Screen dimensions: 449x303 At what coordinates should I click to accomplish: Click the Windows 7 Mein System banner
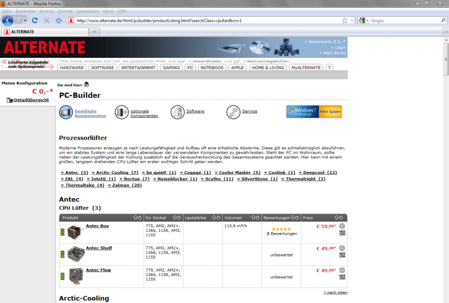click(x=314, y=112)
